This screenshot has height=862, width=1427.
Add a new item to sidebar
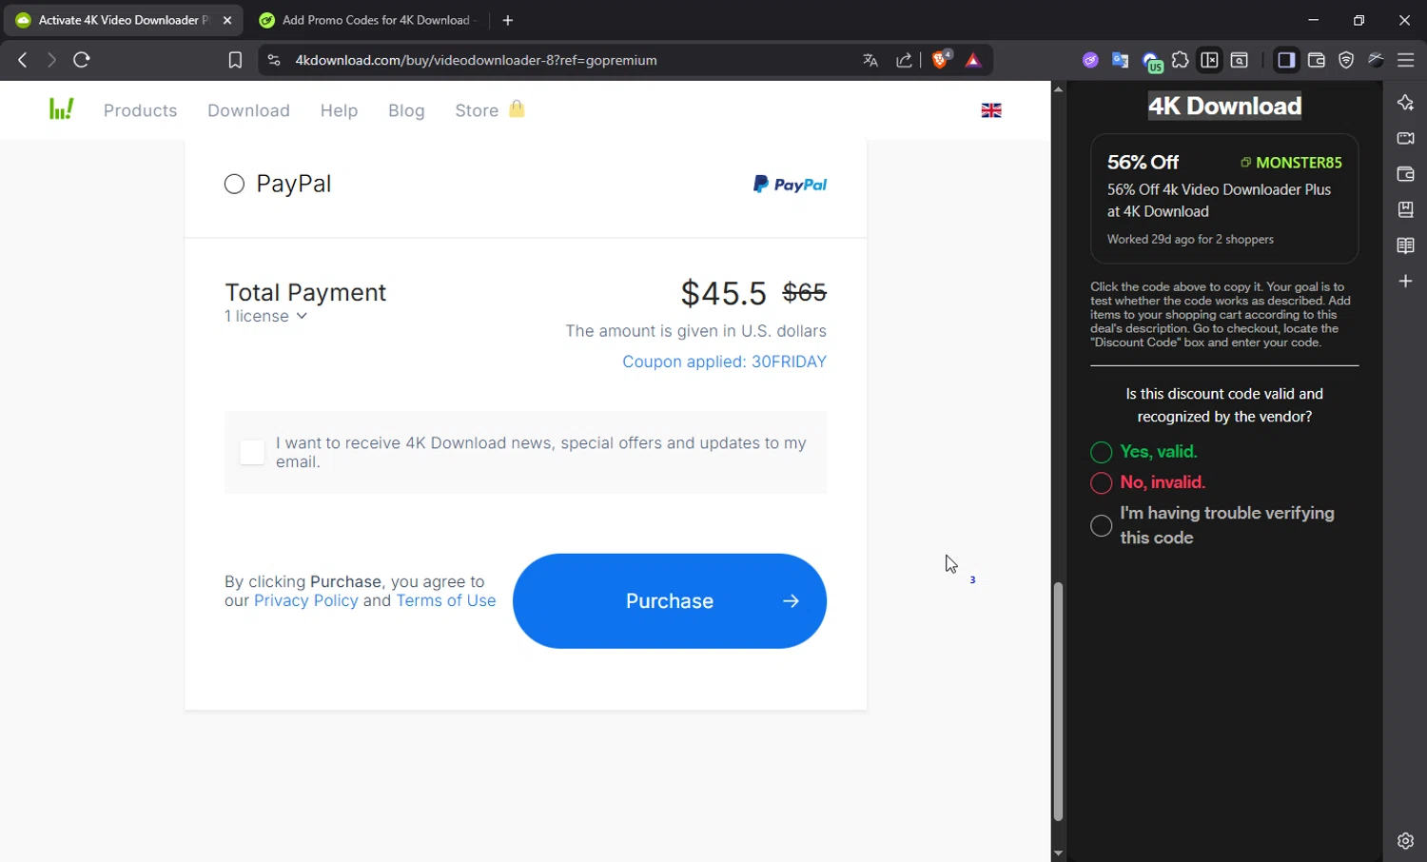(x=1405, y=281)
